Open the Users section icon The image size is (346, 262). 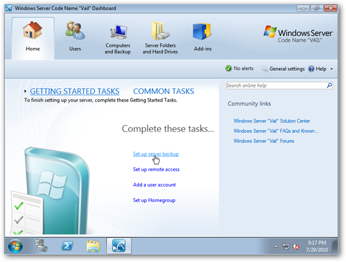[x=75, y=30]
